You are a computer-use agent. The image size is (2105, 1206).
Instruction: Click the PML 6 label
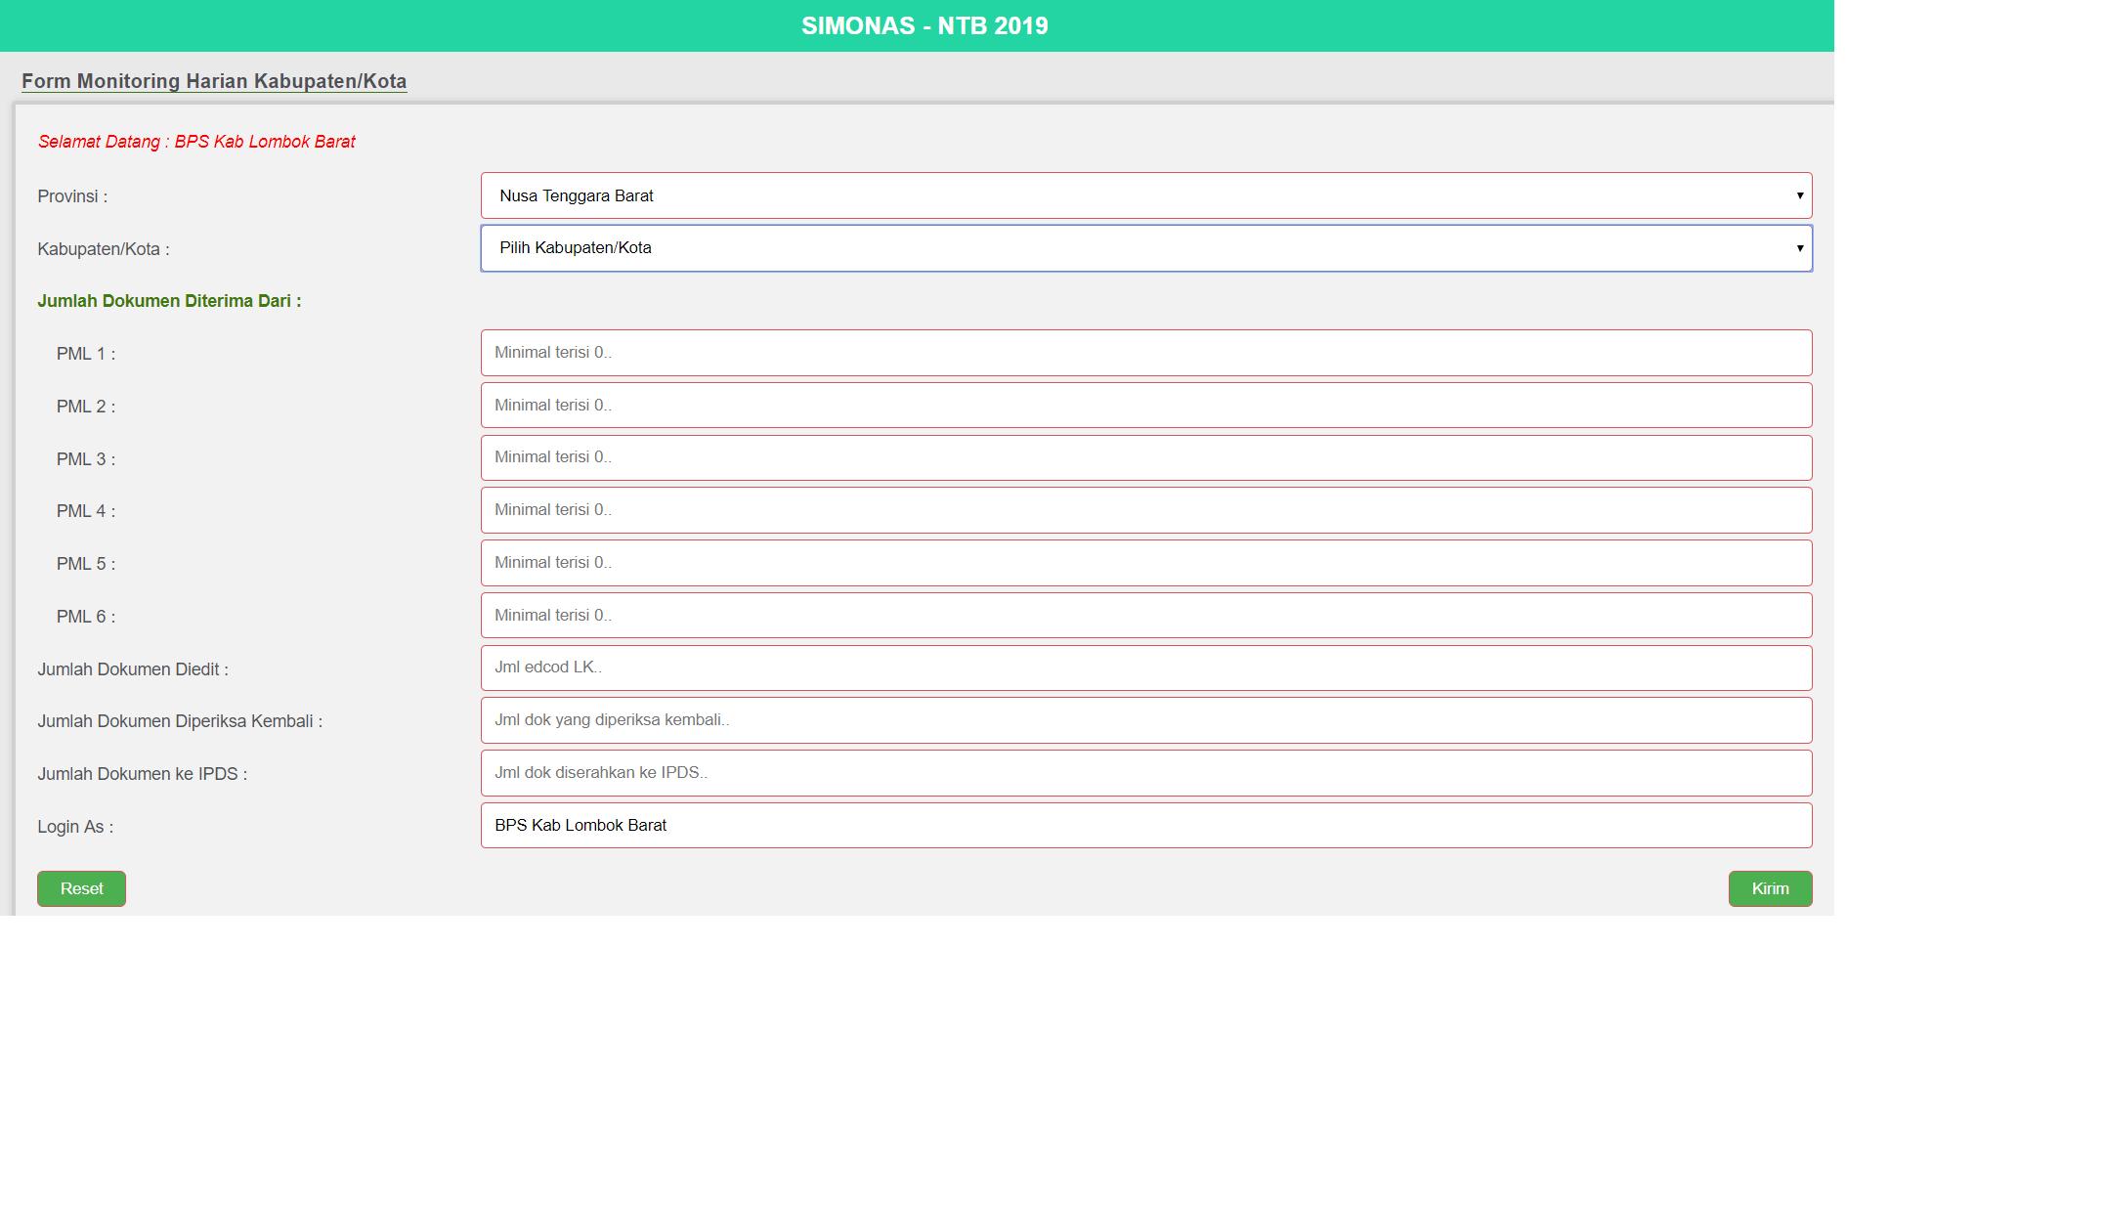click(x=86, y=617)
